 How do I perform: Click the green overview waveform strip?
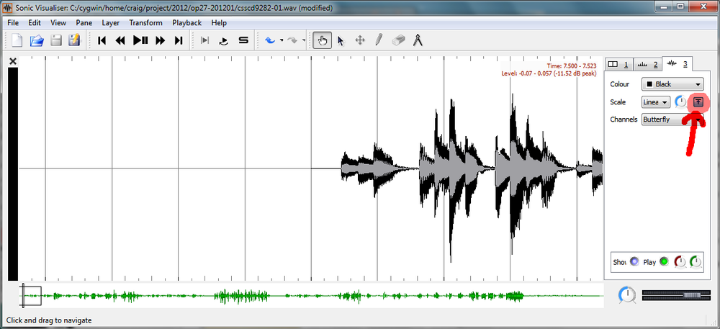(310, 295)
